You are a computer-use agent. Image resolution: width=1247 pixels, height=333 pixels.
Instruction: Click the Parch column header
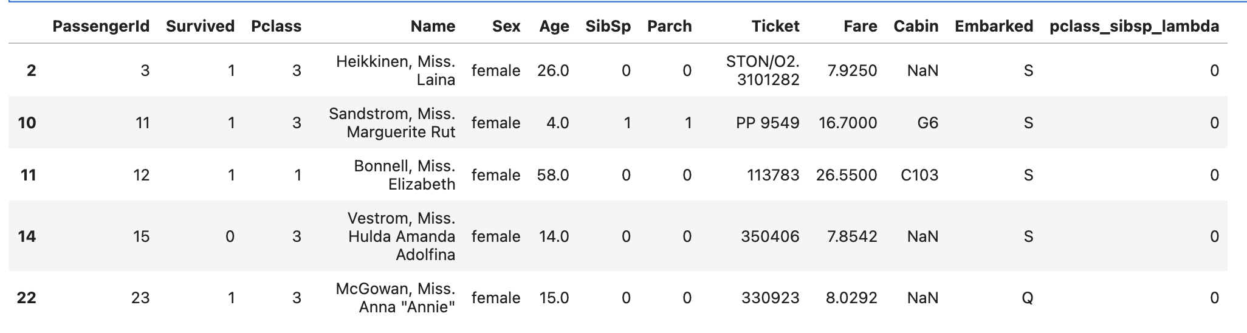tap(669, 26)
